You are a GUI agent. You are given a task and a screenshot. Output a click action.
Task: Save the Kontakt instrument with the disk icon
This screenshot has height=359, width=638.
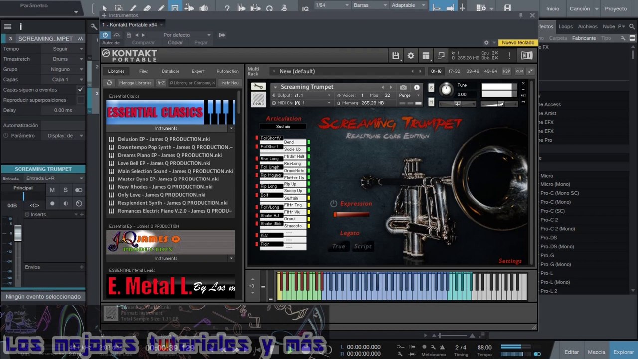click(396, 56)
